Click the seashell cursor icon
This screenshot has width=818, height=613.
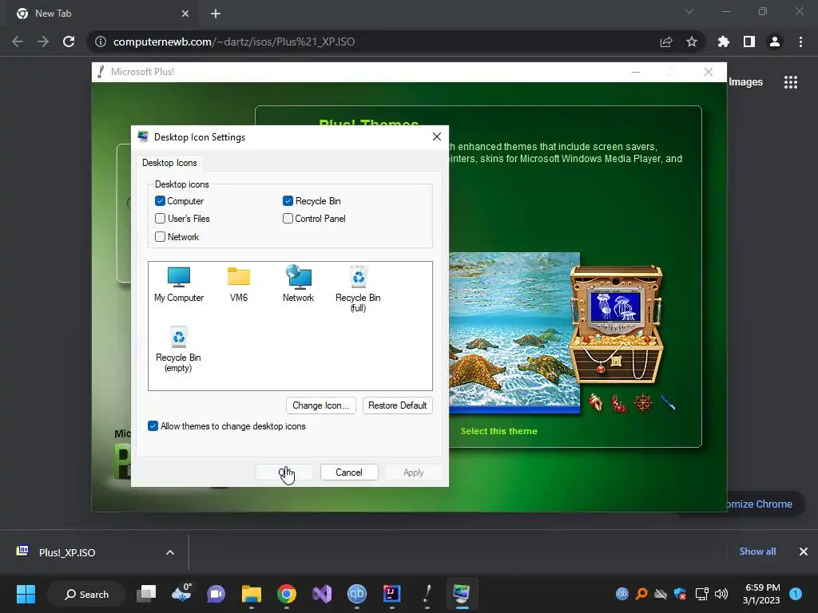tap(595, 402)
